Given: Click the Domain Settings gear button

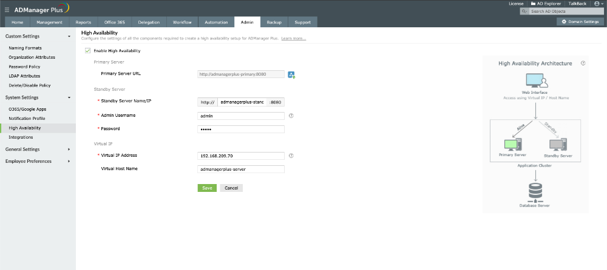Looking at the screenshot, I should click(580, 22).
